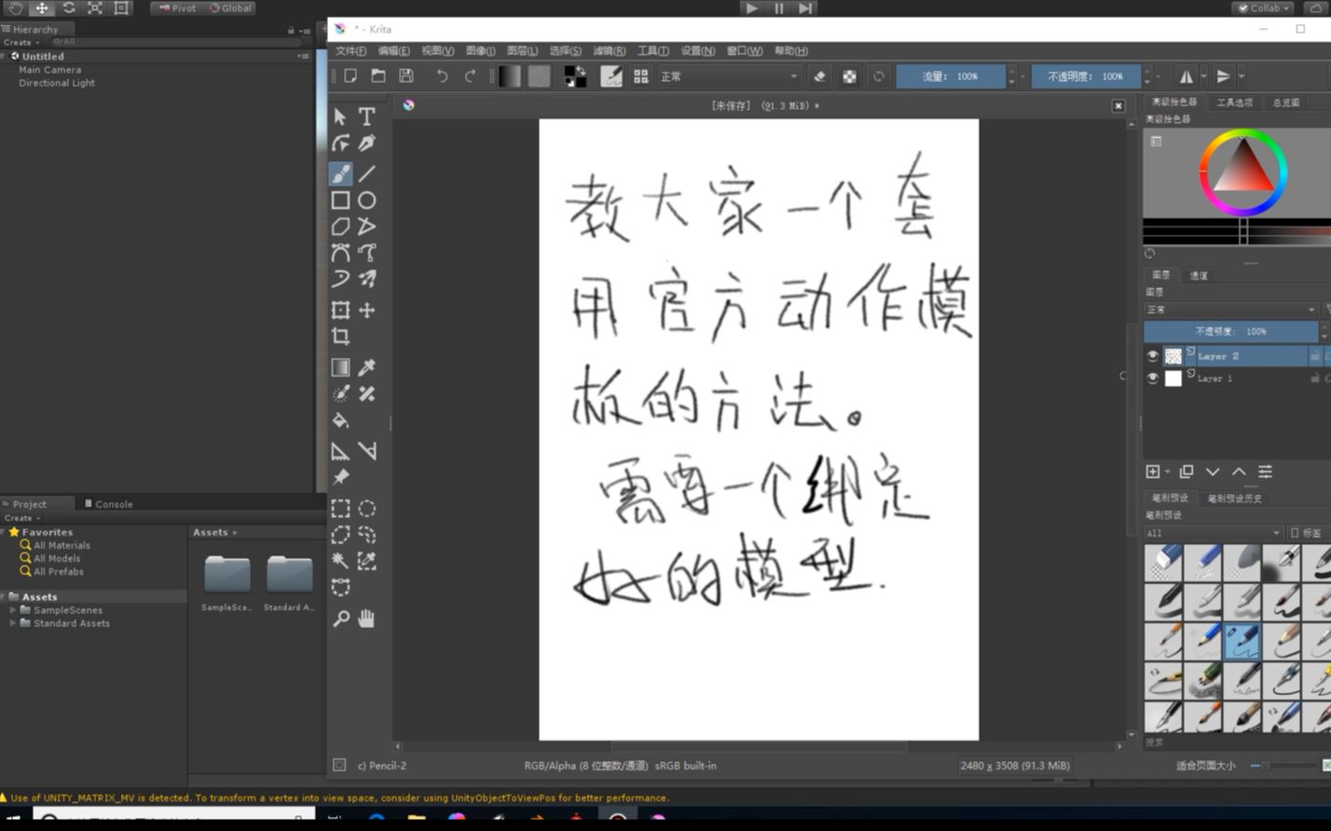Viewport: 1331px width, 831px height.
Task: Toggle the eraser mode in the toolbar
Action: point(818,76)
